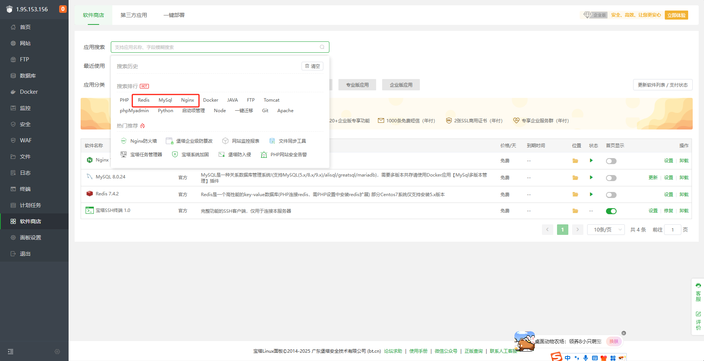Viewport: 704px width, 361px height.
Task: Click the 终端 terminal sidebar icon
Action: (x=13, y=189)
